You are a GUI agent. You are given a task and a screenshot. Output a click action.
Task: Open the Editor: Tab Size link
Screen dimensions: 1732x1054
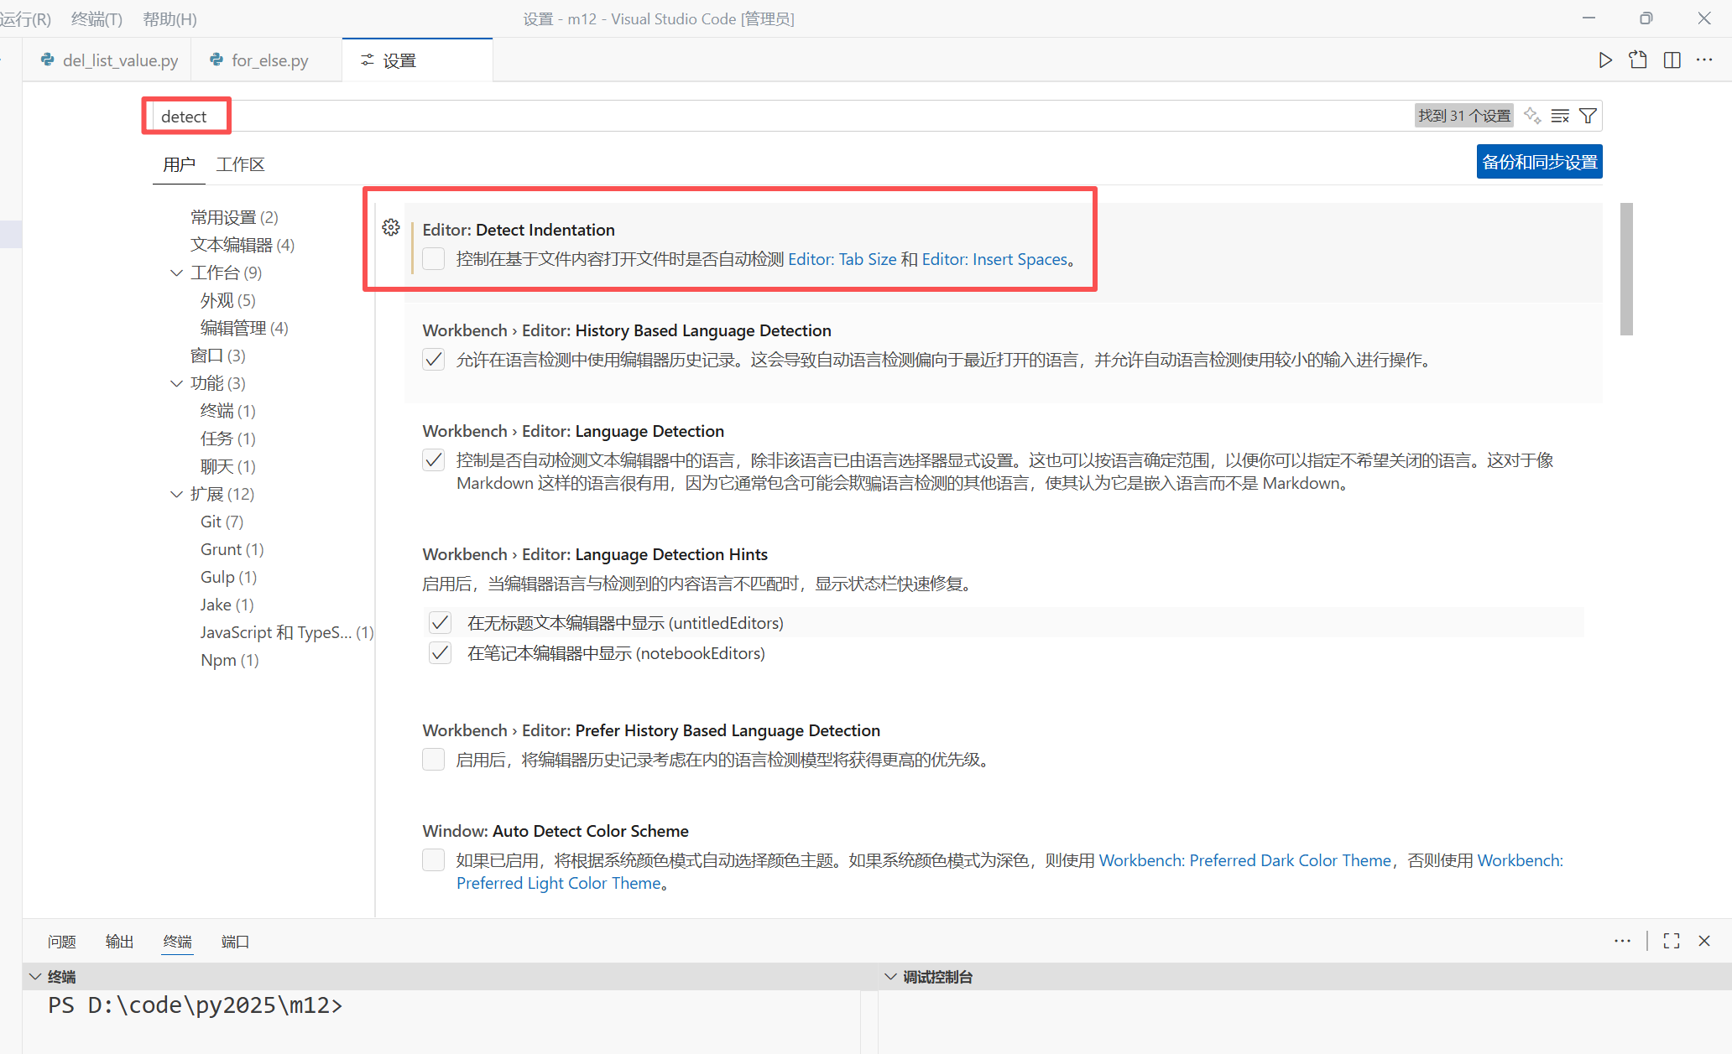(x=842, y=259)
